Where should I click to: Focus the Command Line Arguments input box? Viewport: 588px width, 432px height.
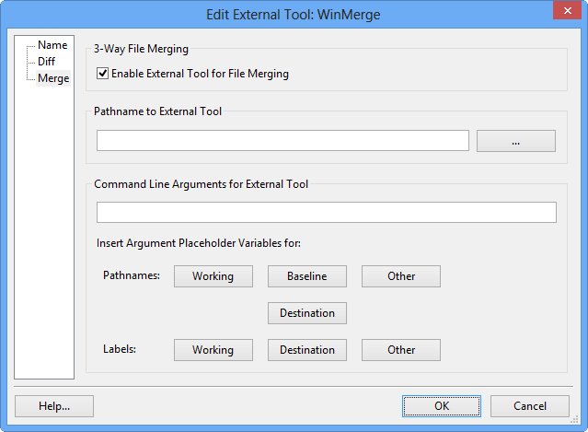pyautogui.click(x=326, y=212)
